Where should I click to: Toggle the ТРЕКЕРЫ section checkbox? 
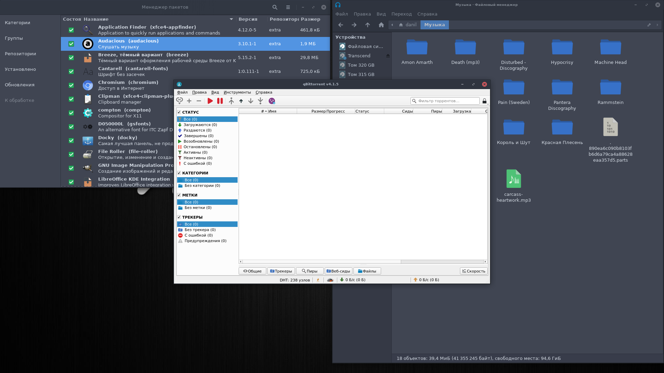click(179, 217)
